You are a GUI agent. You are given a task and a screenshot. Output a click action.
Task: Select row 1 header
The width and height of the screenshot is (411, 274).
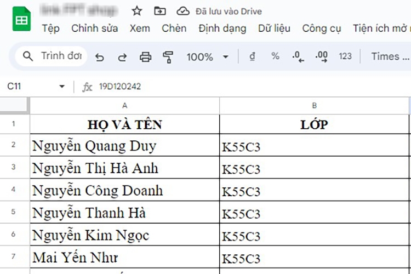15,124
